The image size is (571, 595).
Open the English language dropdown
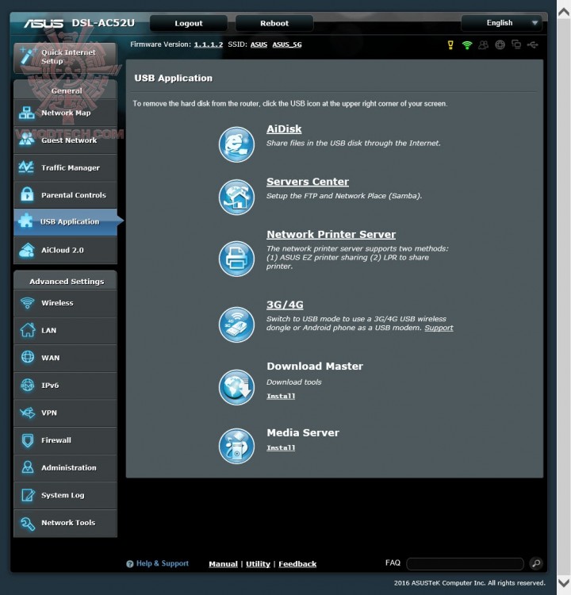(501, 23)
